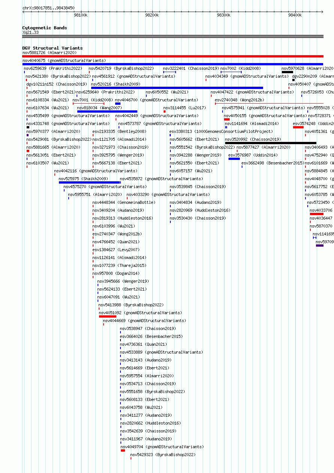Open variant nsv6259639 (Prakrithi2022)
The width and height of the screenshot is (334, 473).
click(x=53, y=68)
